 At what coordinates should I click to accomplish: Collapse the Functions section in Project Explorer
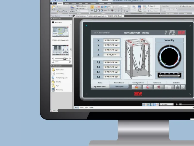(x=52, y=66)
